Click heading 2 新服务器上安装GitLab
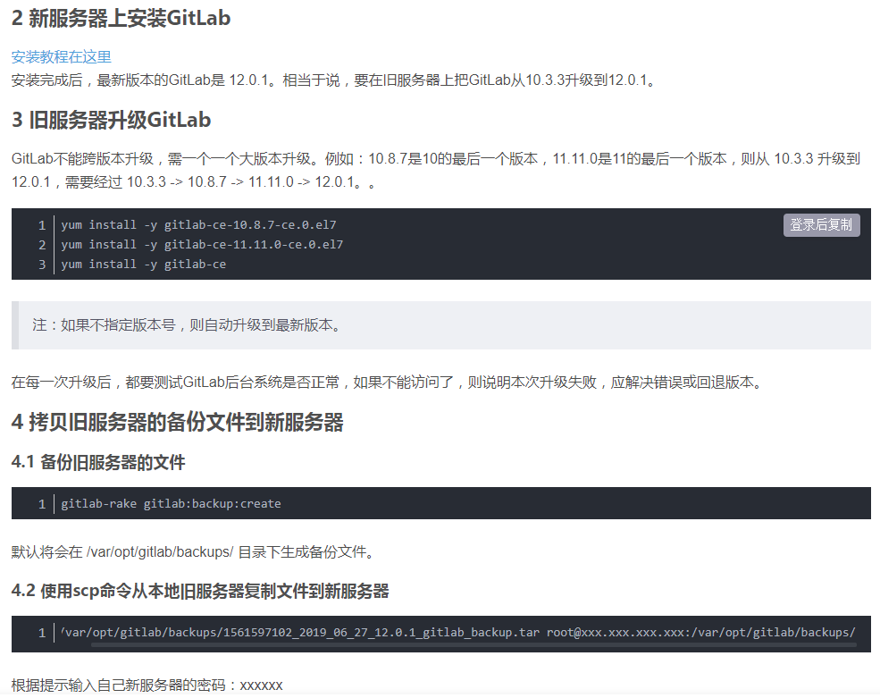This screenshot has height=698, width=880. pos(121,18)
